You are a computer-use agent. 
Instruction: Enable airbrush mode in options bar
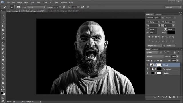tap(83, 7)
